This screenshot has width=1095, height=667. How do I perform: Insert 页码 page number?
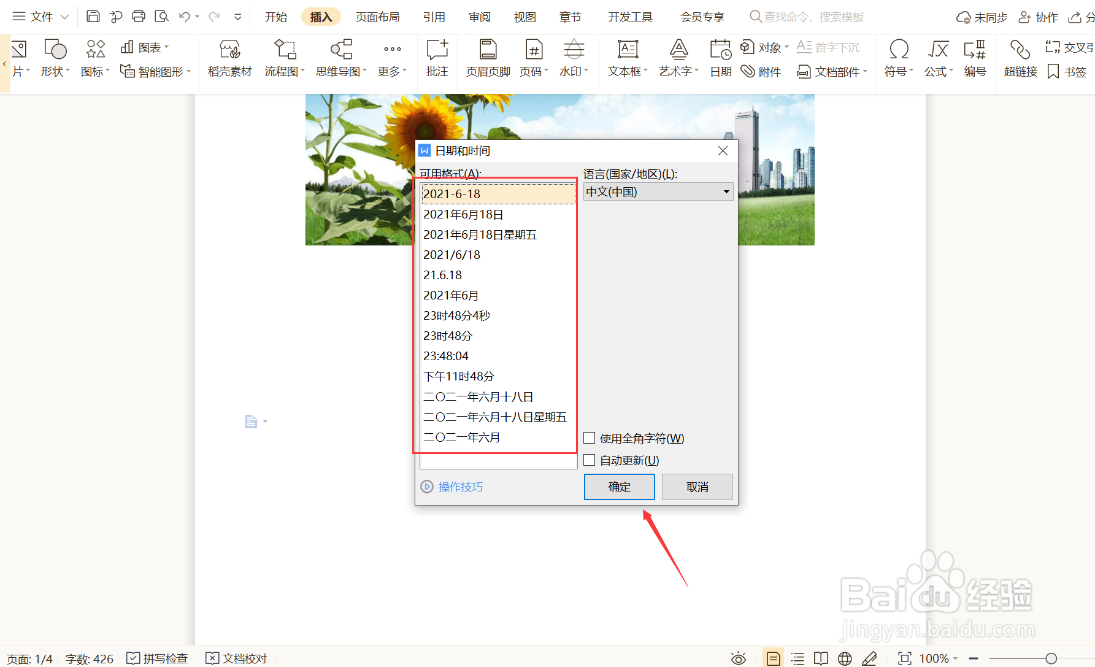(534, 59)
